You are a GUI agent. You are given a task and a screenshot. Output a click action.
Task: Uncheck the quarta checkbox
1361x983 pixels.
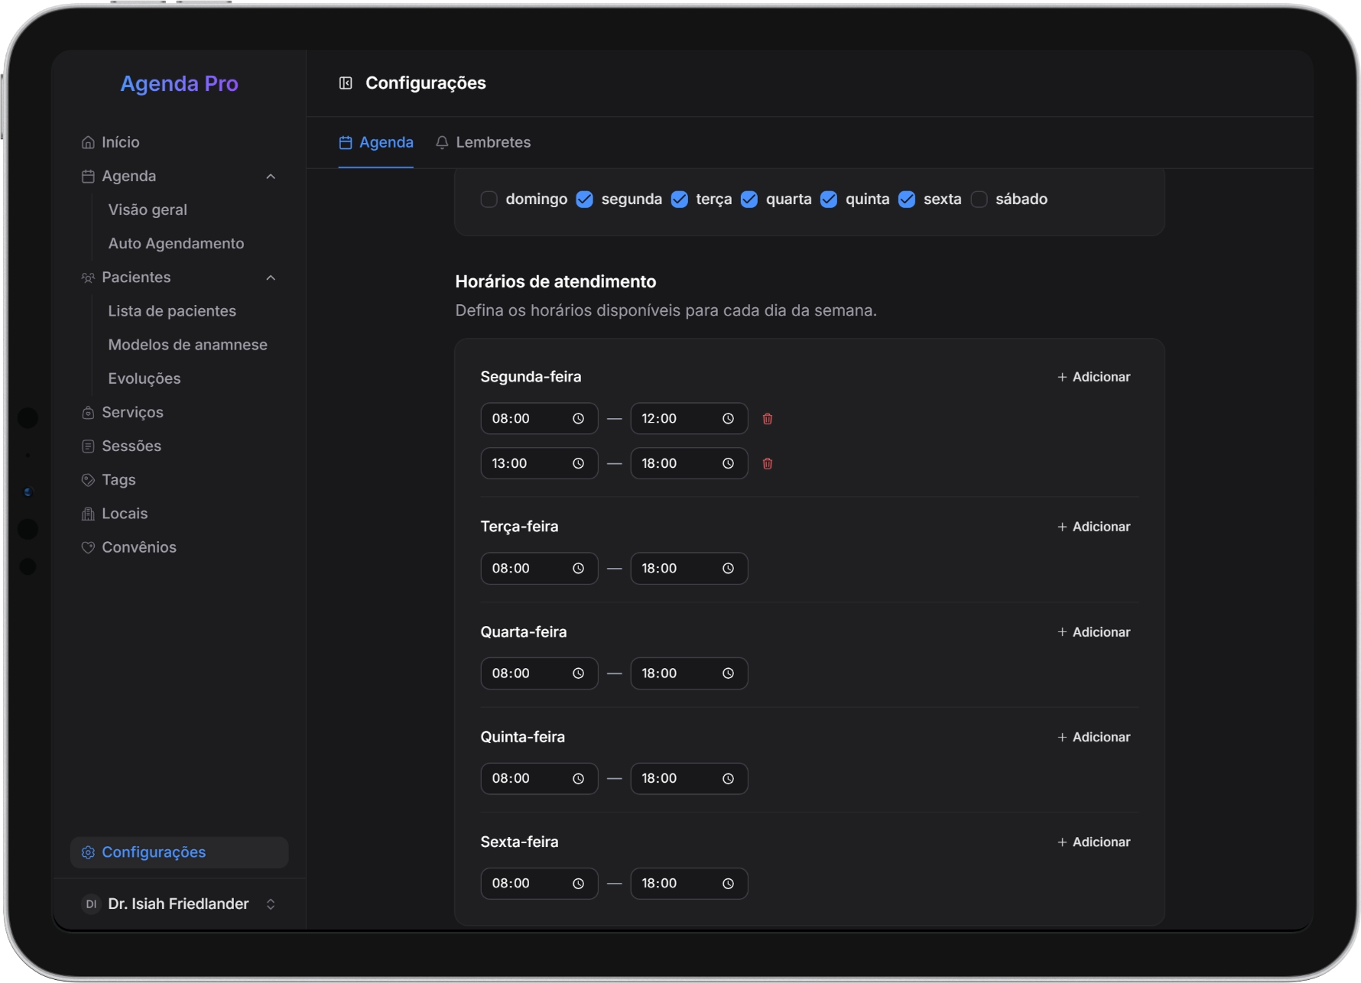pyautogui.click(x=749, y=200)
